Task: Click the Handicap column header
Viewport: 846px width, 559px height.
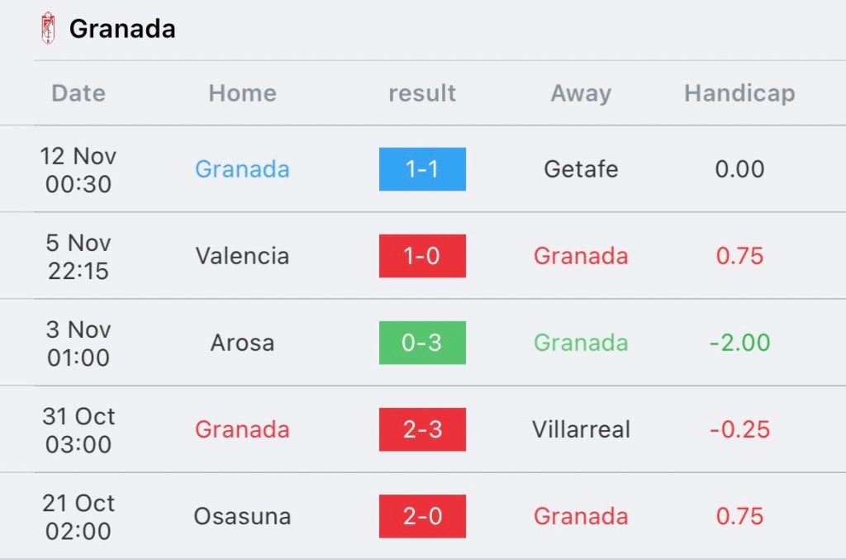Action: (739, 93)
